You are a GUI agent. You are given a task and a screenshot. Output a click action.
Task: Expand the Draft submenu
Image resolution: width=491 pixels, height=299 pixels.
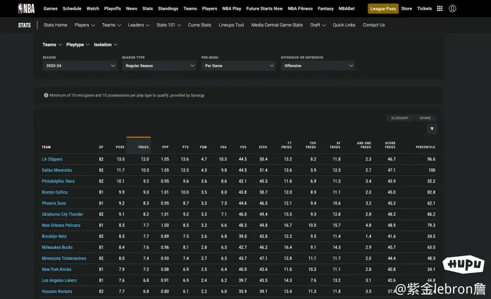[318, 25]
